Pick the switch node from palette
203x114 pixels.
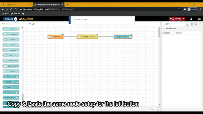click(x=11, y=39)
